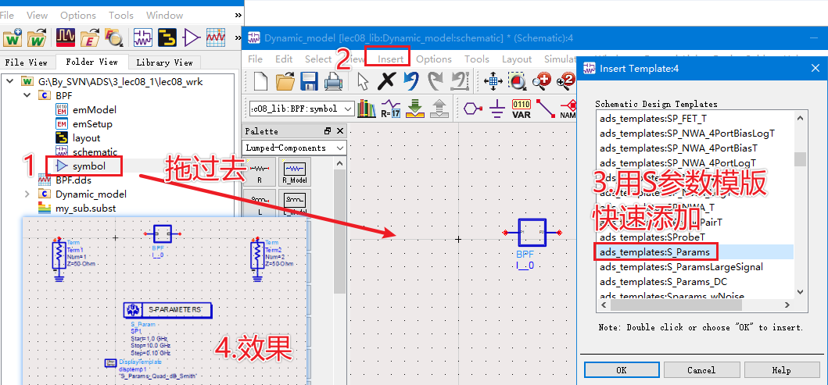Open Insert menu in schematic window
828x385 pixels.
(x=391, y=59)
